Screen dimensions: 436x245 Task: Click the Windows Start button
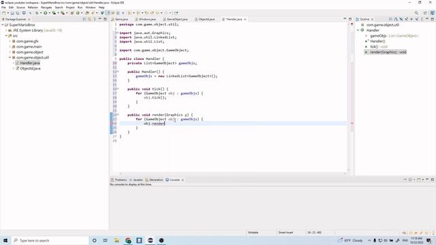point(5,240)
